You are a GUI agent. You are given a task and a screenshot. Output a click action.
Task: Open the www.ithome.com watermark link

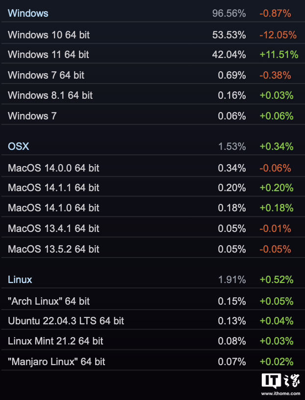pos(280,394)
